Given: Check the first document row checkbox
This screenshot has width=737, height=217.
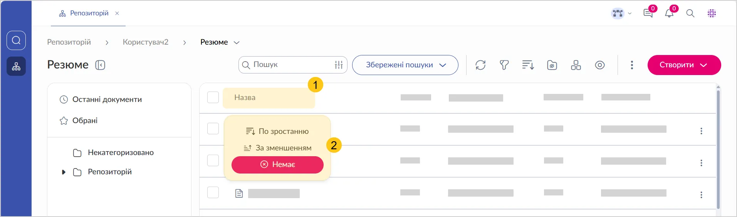Looking at the screenshot, I should click(213, 129).
